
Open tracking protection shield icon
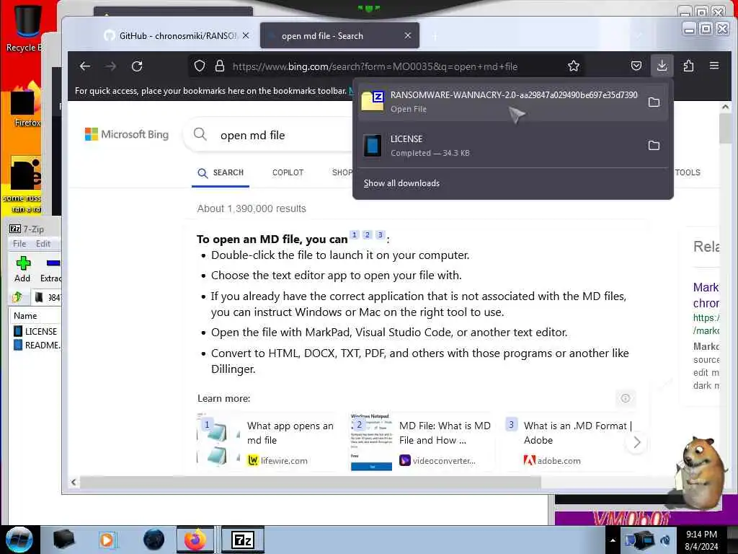click(200, 66)
